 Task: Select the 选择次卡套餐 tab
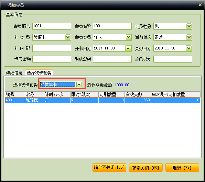(39, 73)
